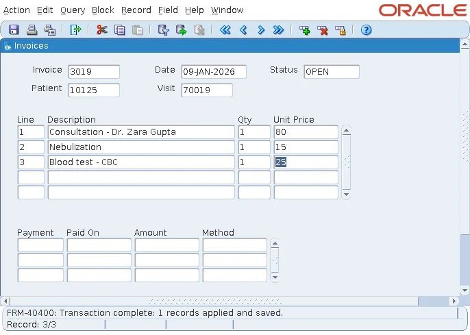
Task: Open the Action menu
Action: click(x=16, y=10)
